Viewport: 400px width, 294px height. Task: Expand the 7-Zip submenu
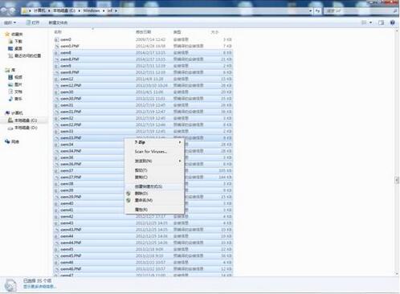coord(154,142)
